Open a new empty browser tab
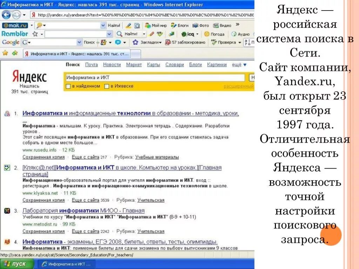The image size is (359, 269). [x=136, y=54]
